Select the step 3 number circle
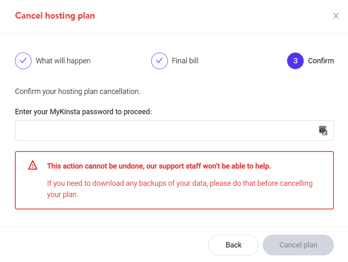Screen dimensions: 348x262 (295, 61)
